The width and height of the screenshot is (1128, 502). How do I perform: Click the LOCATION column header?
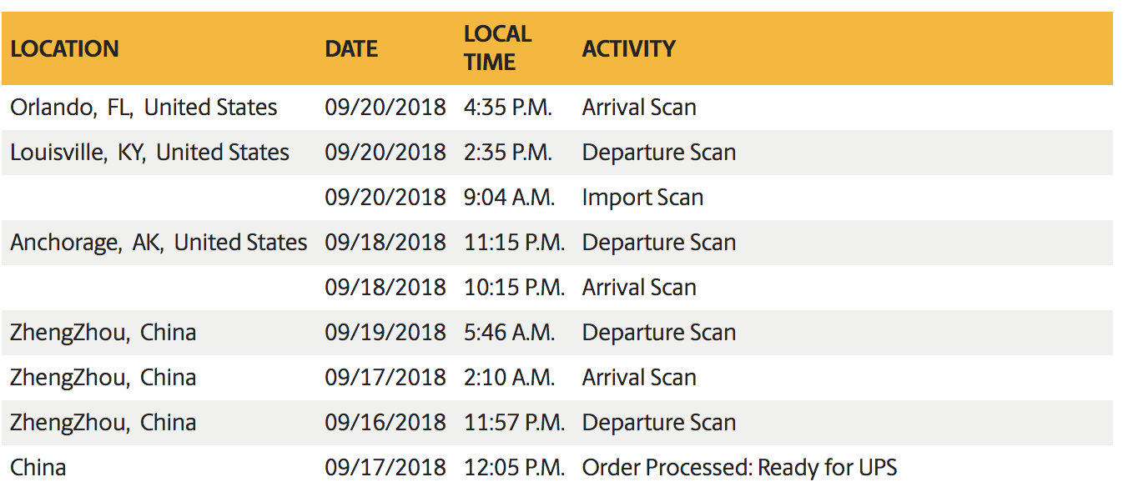click(64, 48)
